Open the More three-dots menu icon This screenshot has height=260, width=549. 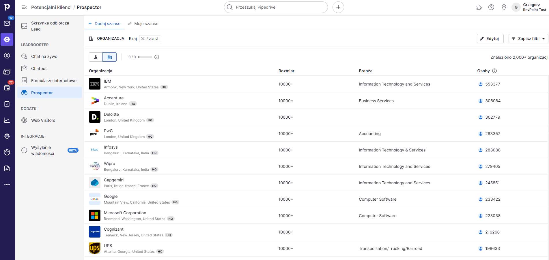(x=7, y=185)
